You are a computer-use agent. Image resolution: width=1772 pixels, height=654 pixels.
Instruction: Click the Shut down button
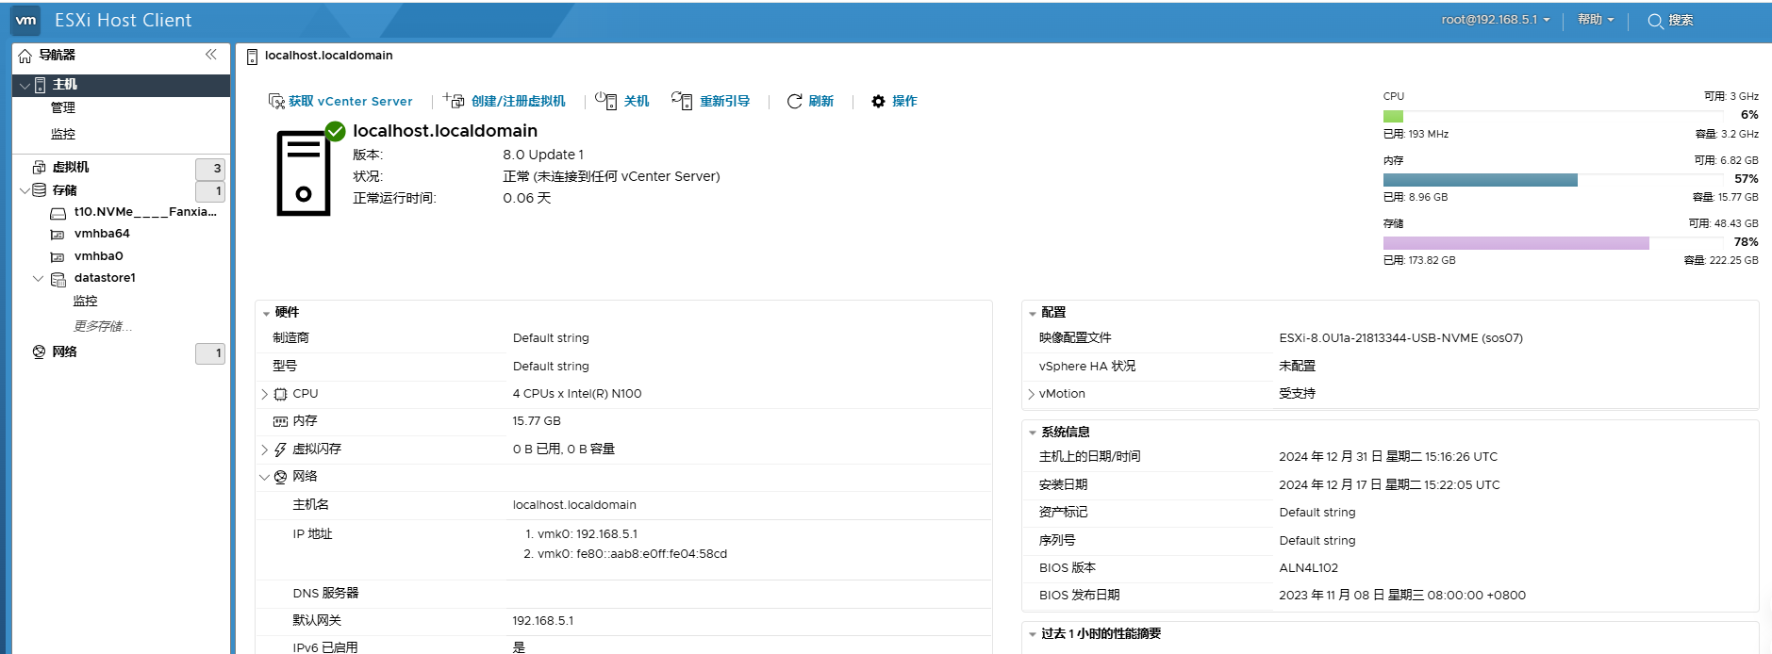tap(622, 101)
